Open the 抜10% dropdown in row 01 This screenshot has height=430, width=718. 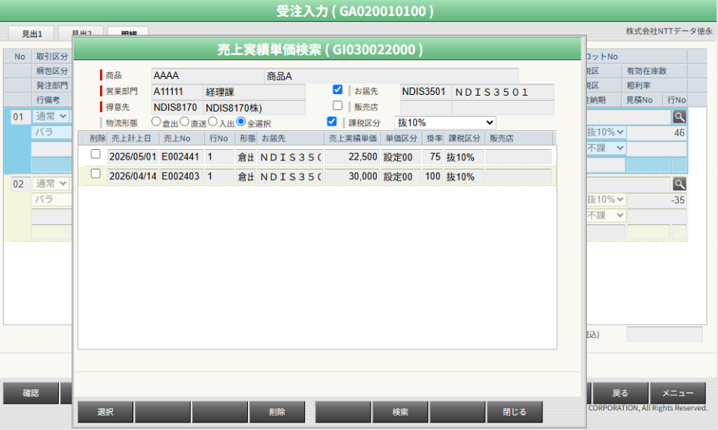click(605, 133)
